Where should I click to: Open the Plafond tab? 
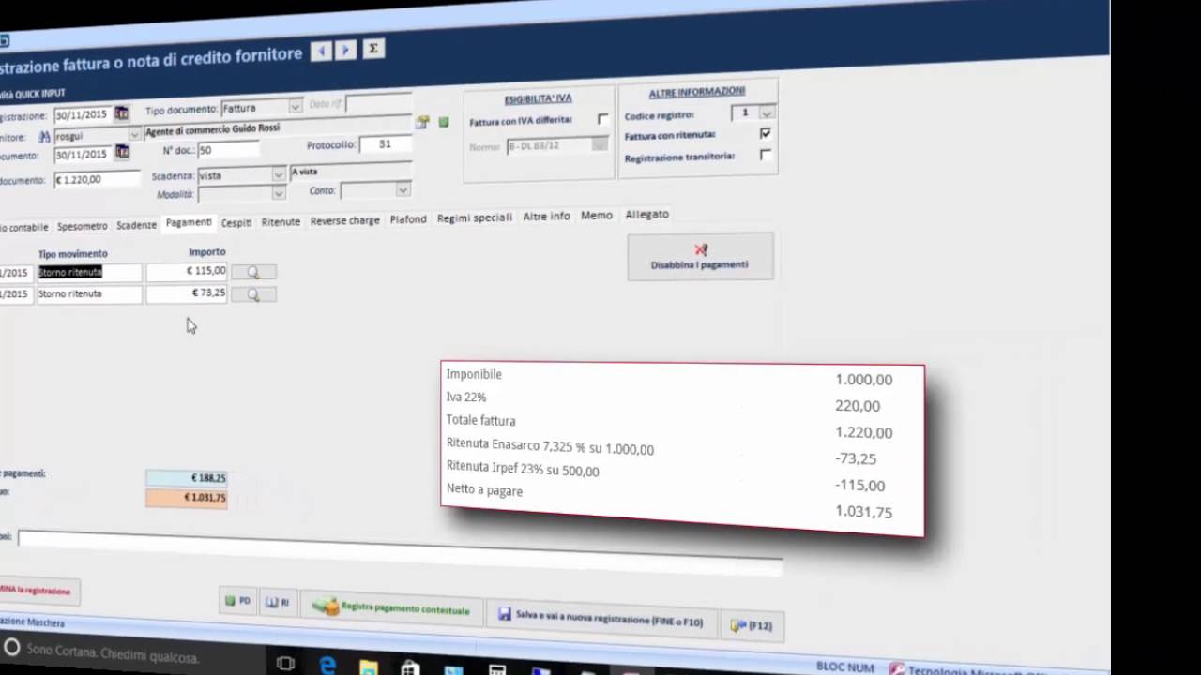(x=408, y=219)
